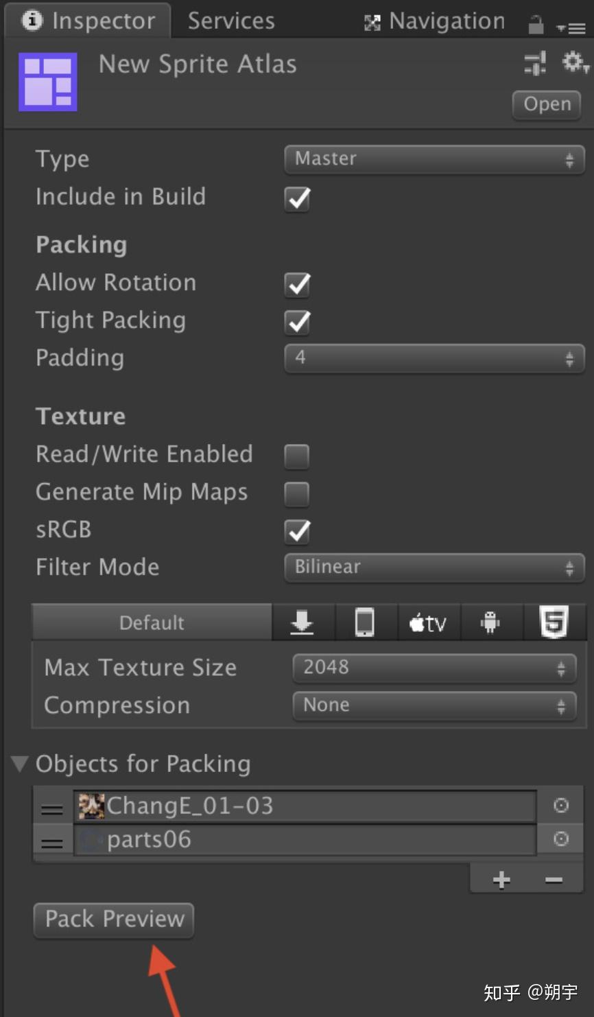Open the Apple TV platform override
The image size is (594, 1017).
[428, 622]
